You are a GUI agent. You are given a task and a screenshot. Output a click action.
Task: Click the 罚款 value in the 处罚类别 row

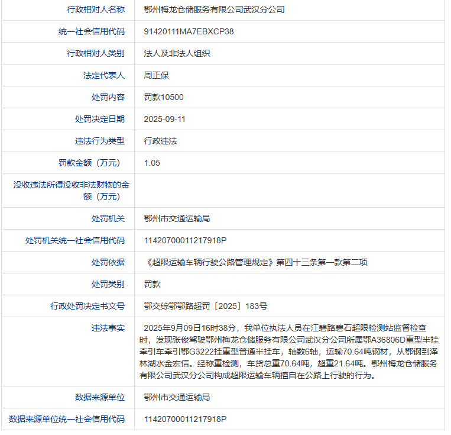152,284
